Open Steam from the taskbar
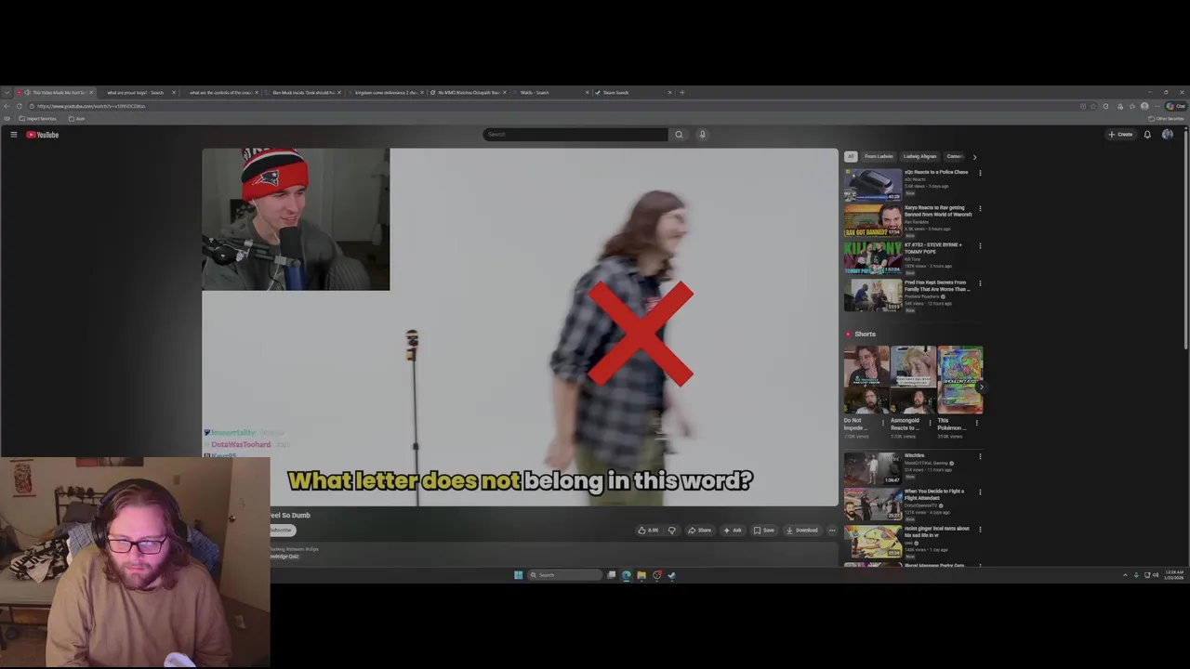The height and width of the screenshot is (669, 1190). 671,575
